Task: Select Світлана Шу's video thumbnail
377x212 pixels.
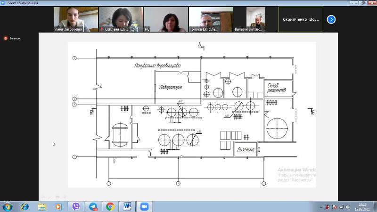Action: pyautogui.click(x=121, y=19)
